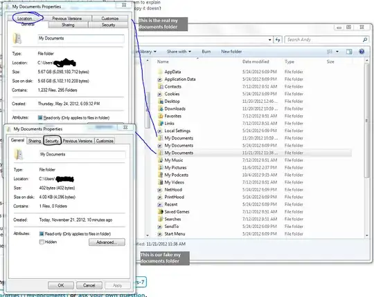Toggle Read-only checkbox in back Properties dialog
This screenshot has height=297, width=374.
point(40,117)
